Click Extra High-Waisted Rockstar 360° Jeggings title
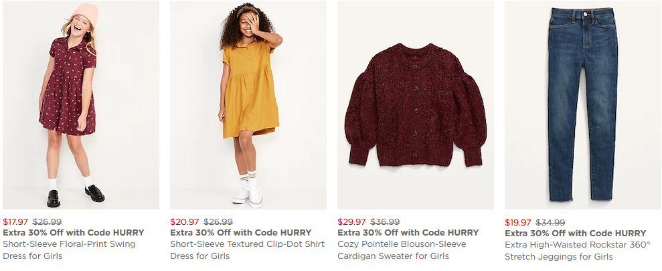The image size is (662, 271). coord(577,250)
